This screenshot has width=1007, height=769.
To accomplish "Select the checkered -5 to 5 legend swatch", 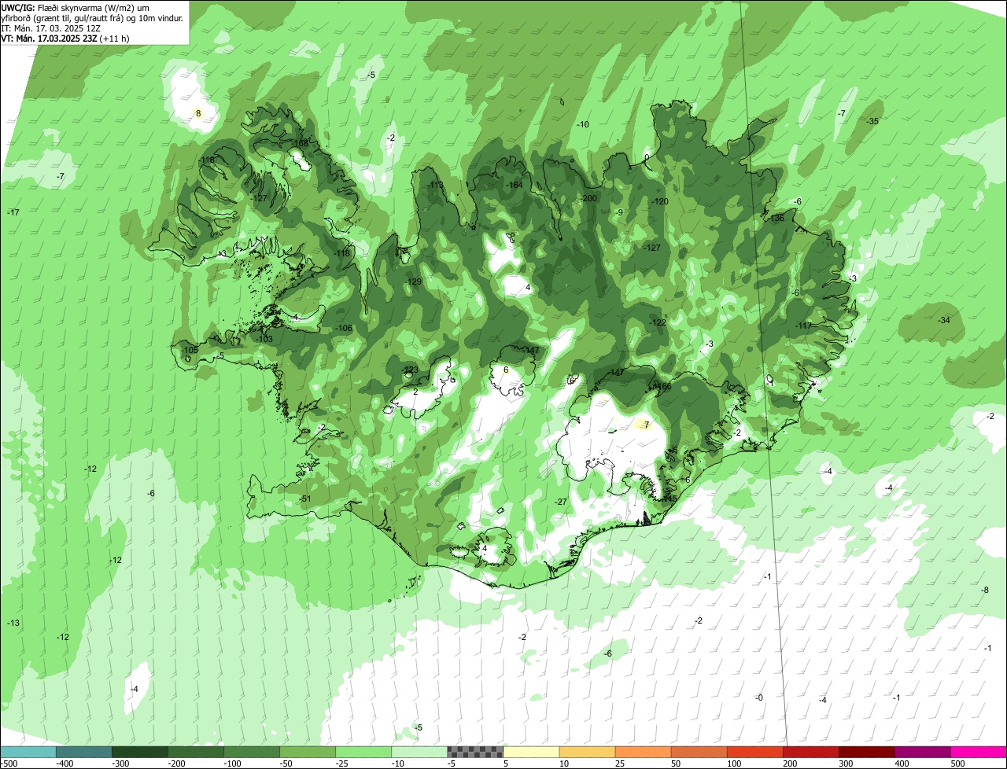I will pyautogui.click(x=475, y=752).
